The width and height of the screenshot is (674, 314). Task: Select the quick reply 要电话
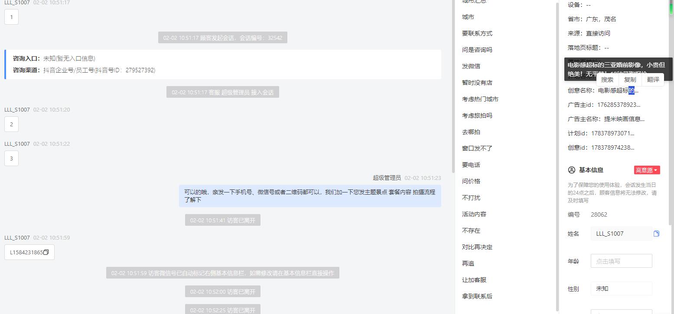[471, 165]
